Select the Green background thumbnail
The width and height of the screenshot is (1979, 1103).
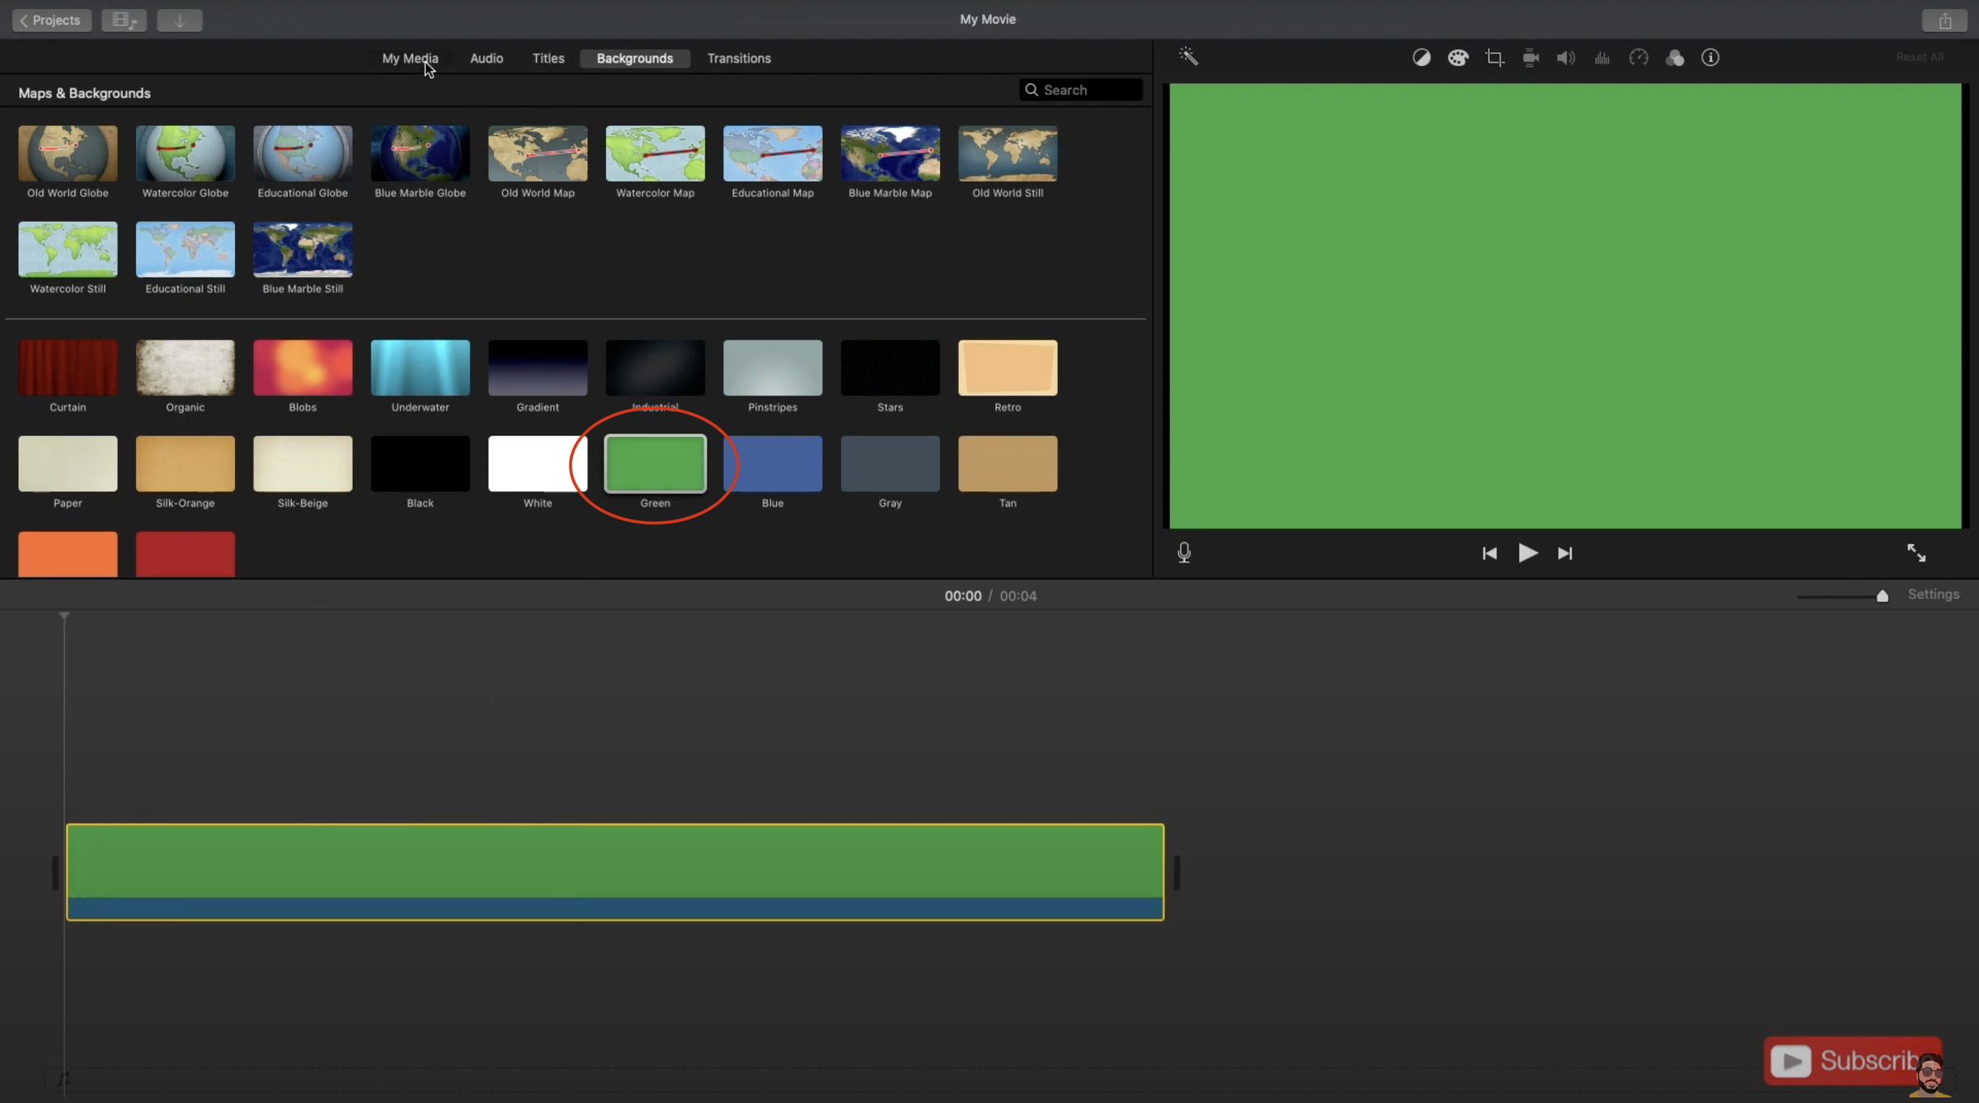pyautogui.click(x=655, y=463)
